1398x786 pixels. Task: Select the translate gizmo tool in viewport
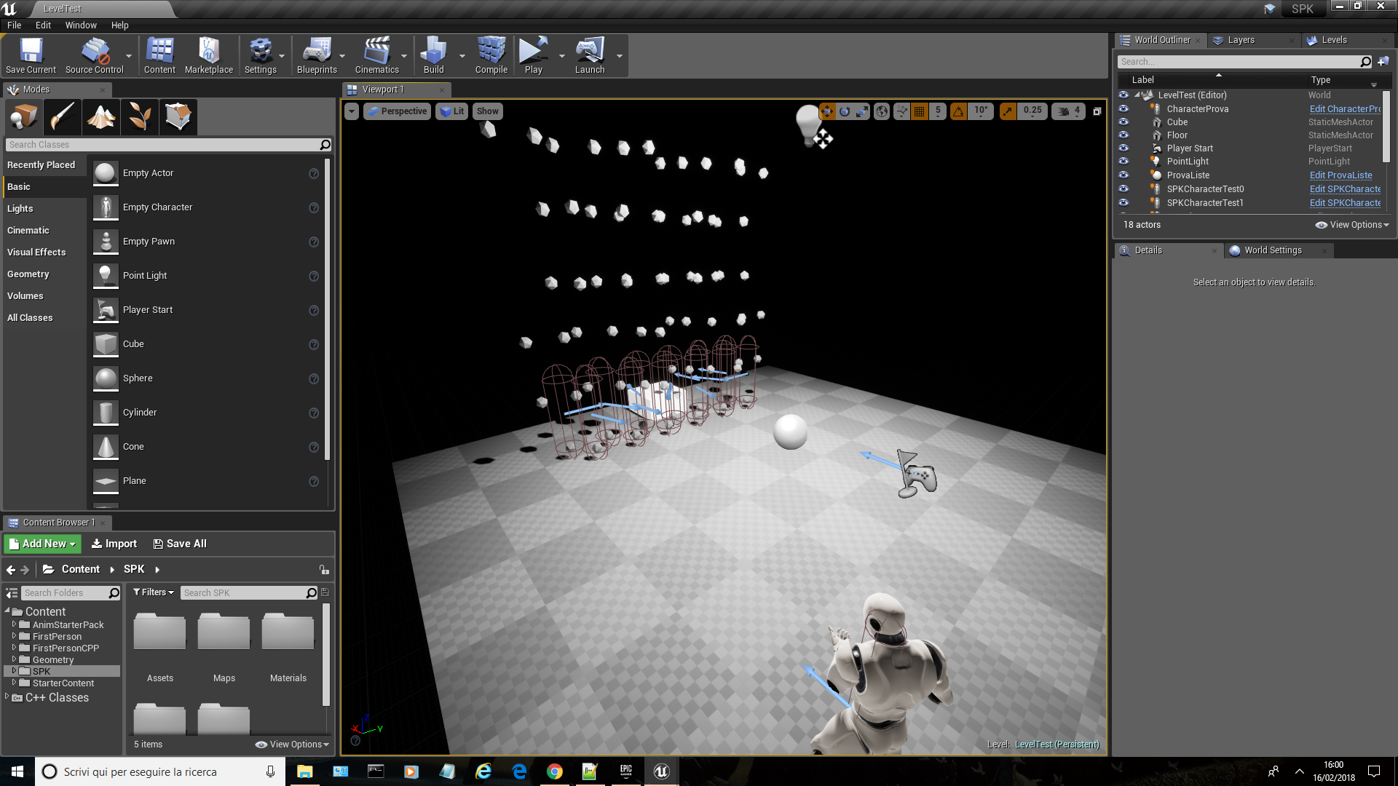[x=827, y=111]
